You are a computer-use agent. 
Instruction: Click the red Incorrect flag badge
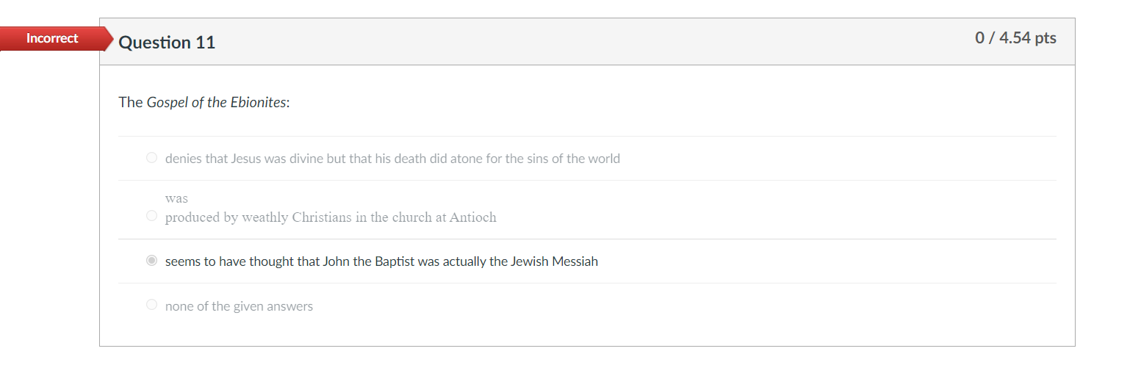(x=53, y=38)
